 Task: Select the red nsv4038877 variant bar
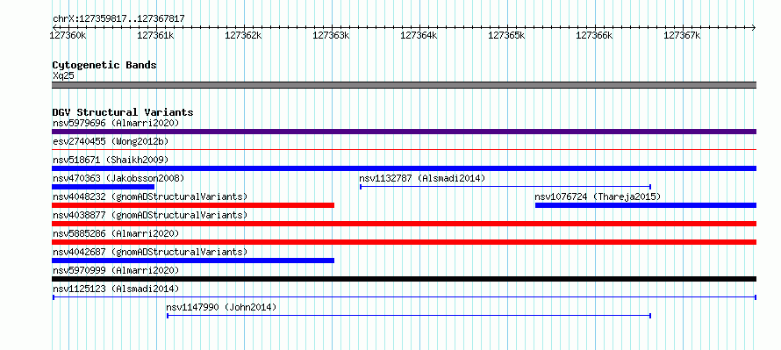(x=404, y=224)
